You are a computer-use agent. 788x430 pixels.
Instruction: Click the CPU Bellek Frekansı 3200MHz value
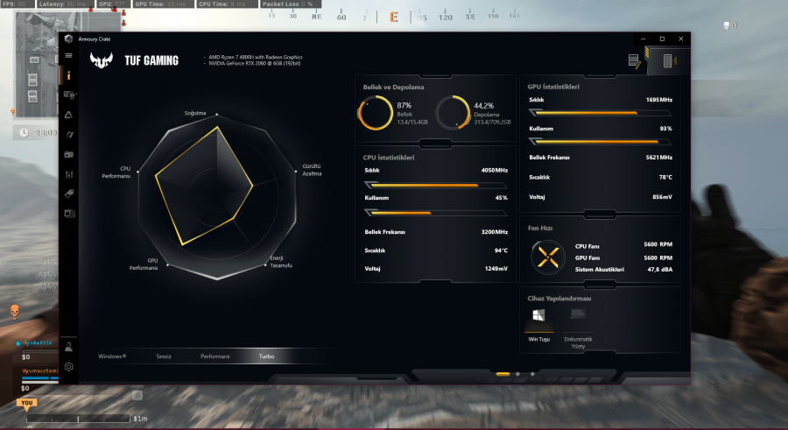tap(495, 232)
